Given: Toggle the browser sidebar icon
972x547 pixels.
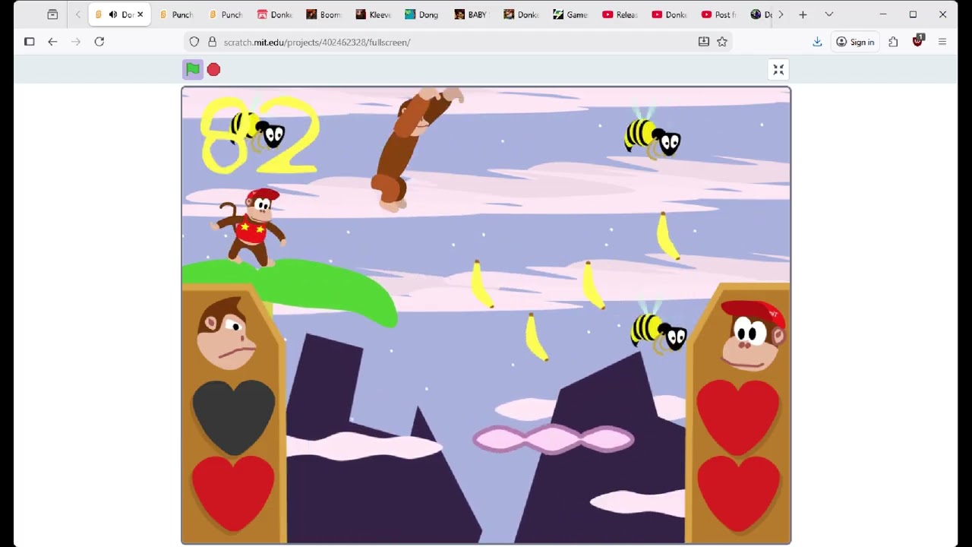Looking at the screenshot, I should 29,42.
